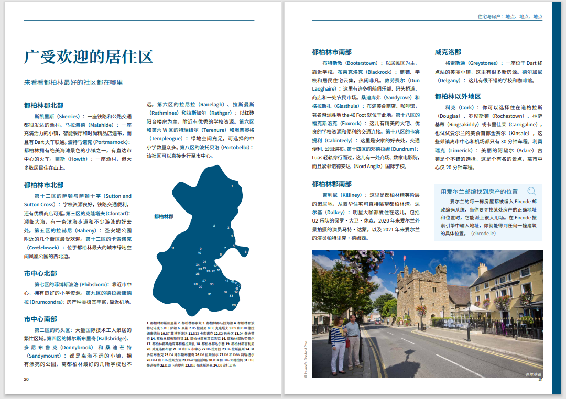Click the place name 斯凯里斯 (Skerries)

[x=57, y=117]
